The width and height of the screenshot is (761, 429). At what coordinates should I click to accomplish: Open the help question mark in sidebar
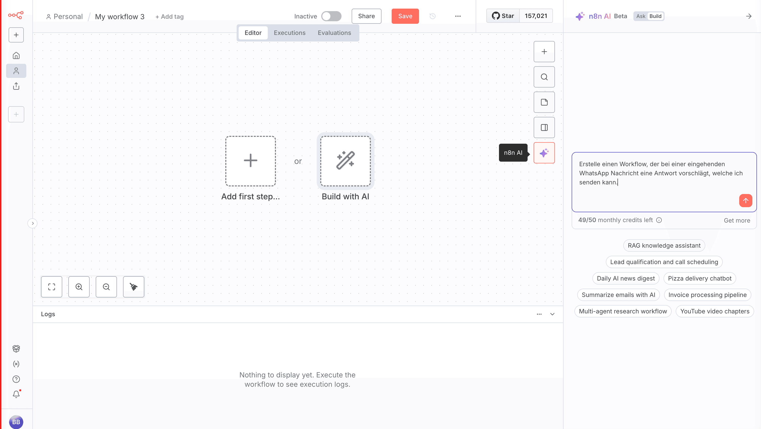pyautogui.click(x=16, y=379)
